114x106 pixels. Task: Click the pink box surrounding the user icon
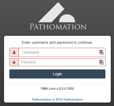14,52
